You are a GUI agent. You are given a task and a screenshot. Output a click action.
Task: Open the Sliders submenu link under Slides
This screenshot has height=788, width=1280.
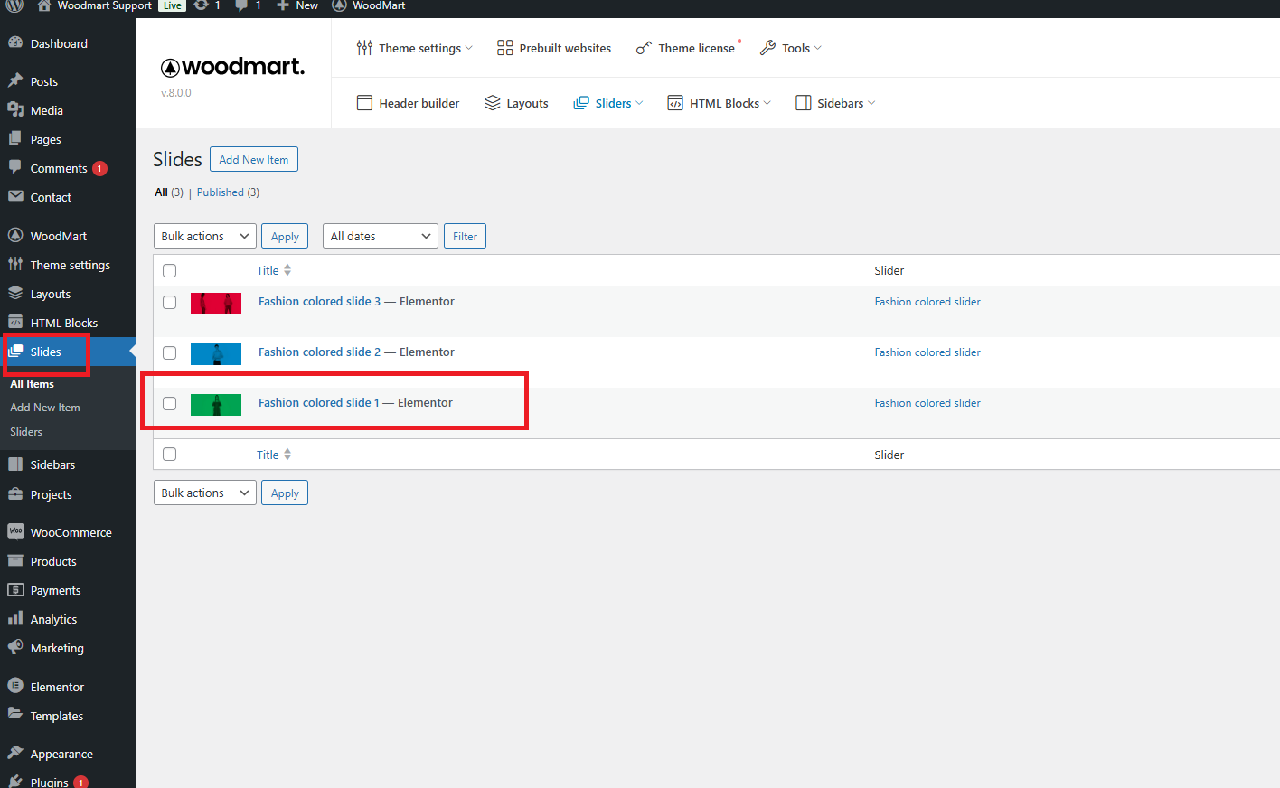point(26,432)
